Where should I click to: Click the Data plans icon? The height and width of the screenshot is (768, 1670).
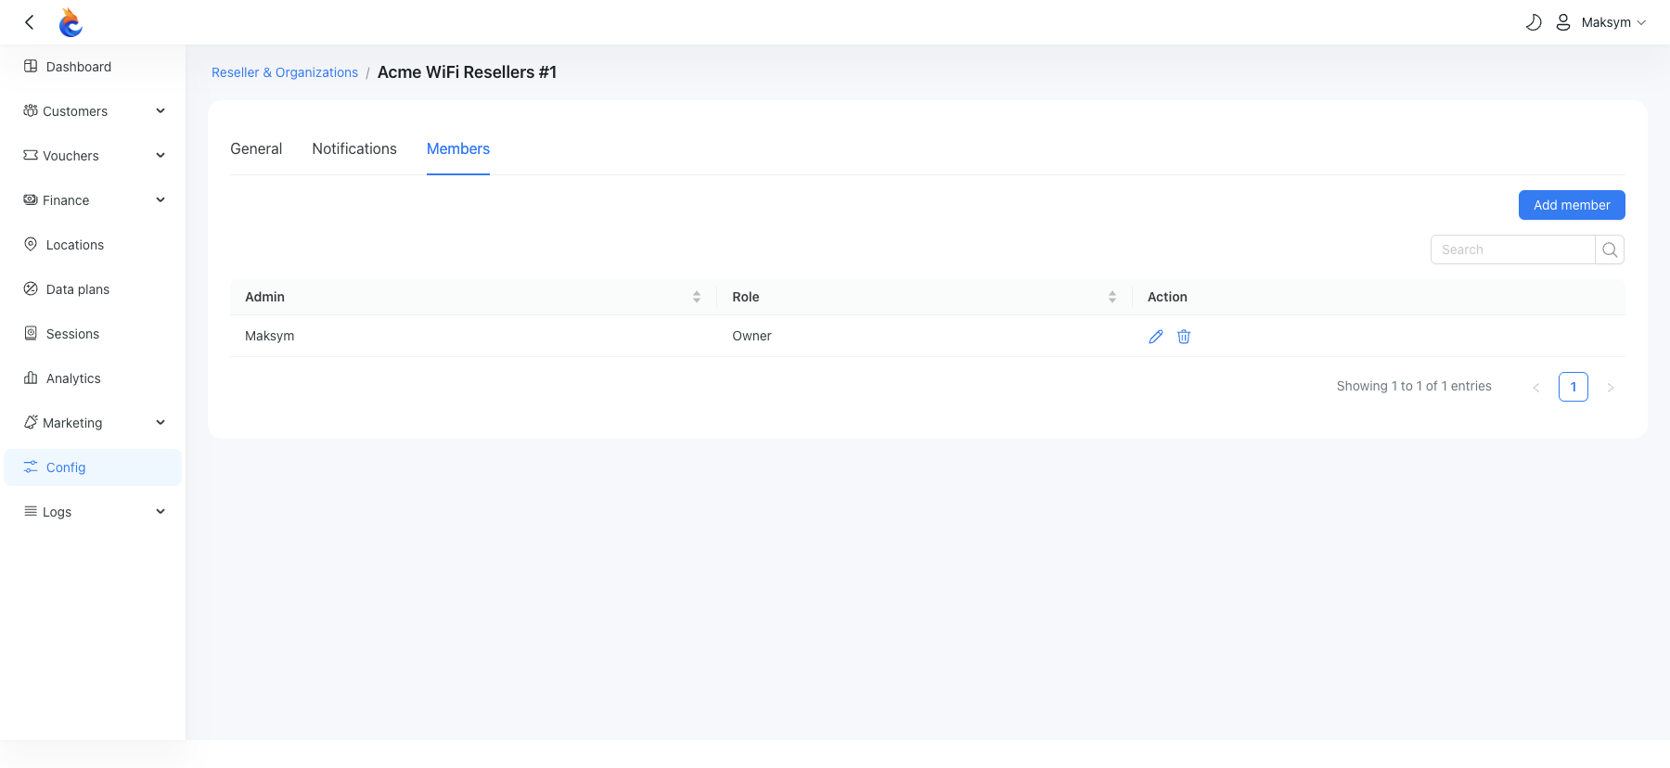click(31, 288)
